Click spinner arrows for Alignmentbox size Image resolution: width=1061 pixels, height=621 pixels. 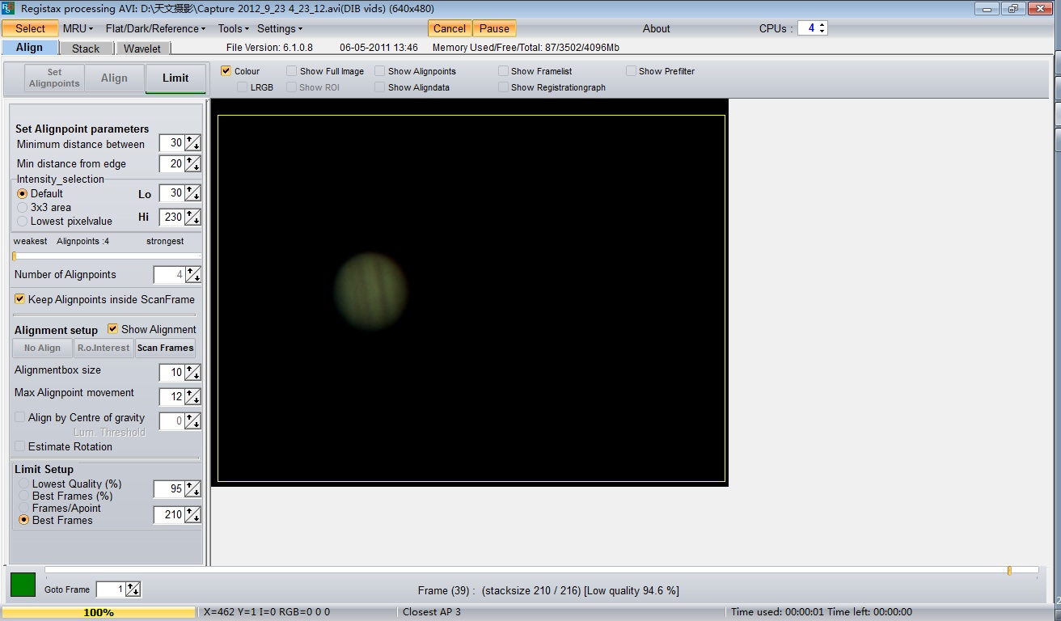tap(192, 373)
